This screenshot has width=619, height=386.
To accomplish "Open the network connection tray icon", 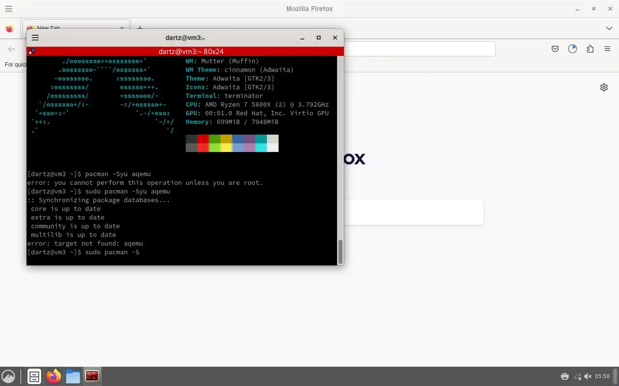I will click(577, 376).
